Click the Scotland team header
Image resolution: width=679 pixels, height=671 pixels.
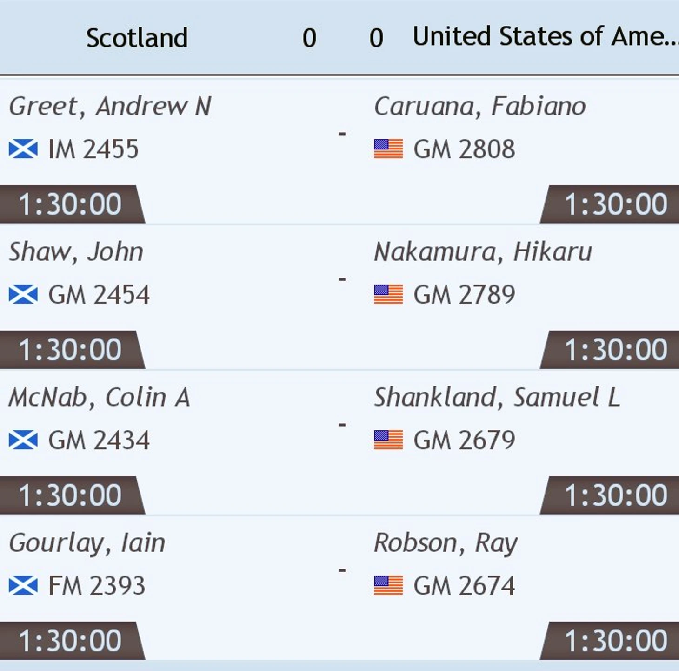(137, 38)
